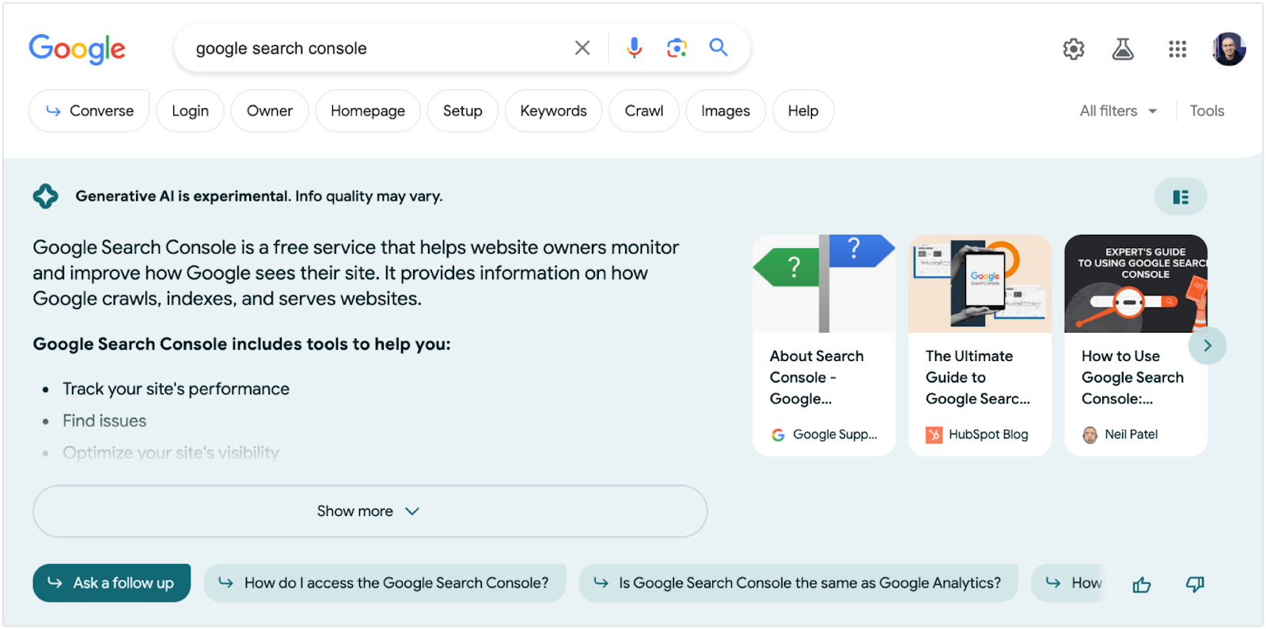Click the HubSpot Blog source label
The image size is (1266, 629).
point(977,435)
